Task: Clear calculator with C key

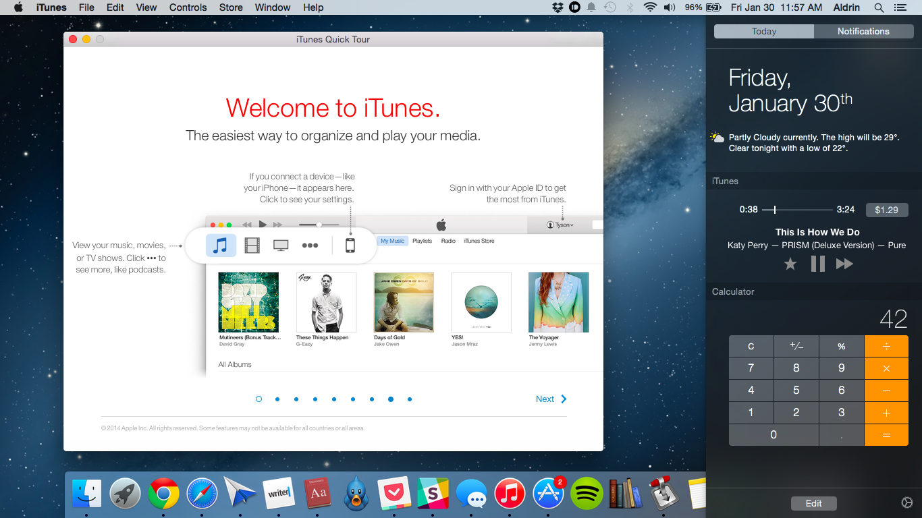Action: 751,346
